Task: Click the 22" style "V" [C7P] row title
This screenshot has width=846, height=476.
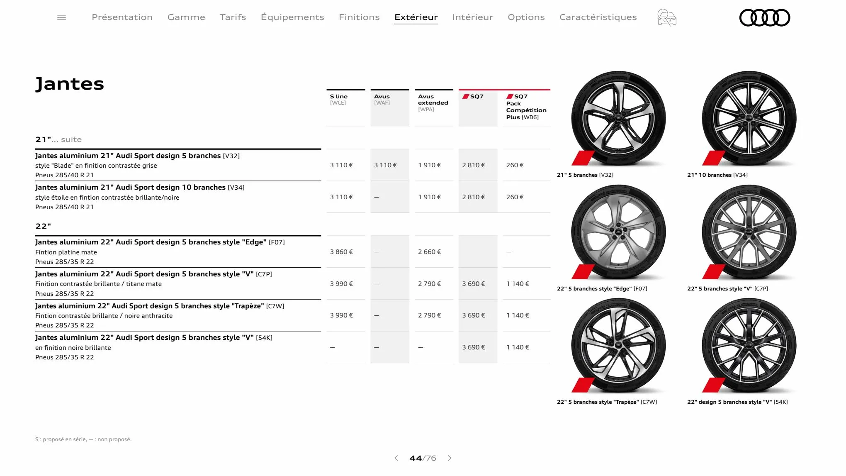Action: pos(153,274)
